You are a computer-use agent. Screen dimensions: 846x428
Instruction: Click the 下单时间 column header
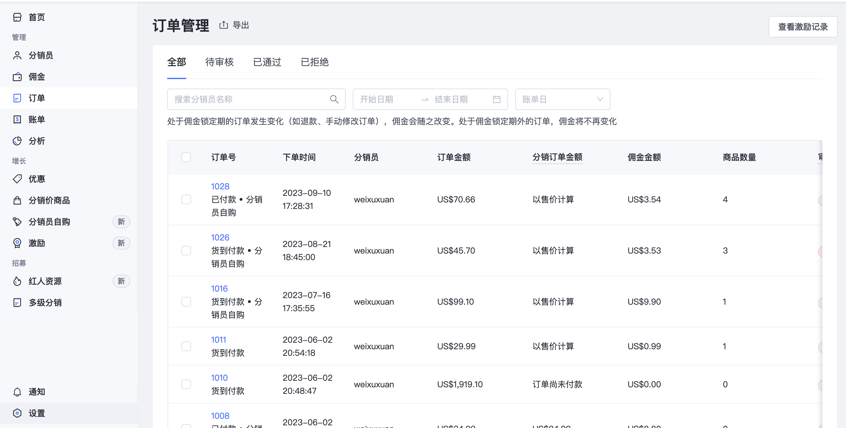click(299, 157)
